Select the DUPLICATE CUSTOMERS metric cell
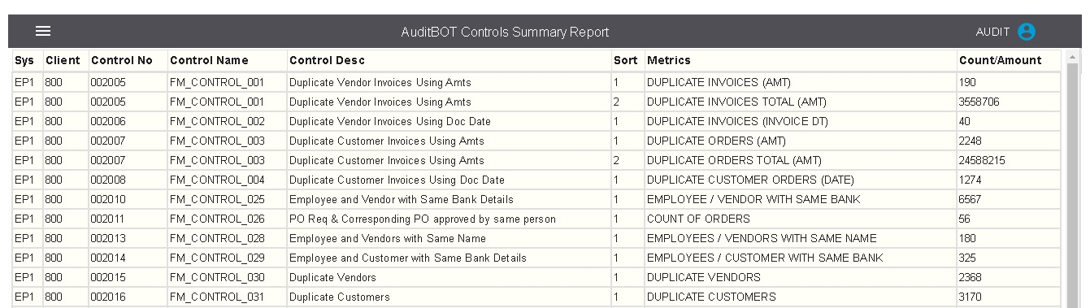 click(x=800, y=297)
